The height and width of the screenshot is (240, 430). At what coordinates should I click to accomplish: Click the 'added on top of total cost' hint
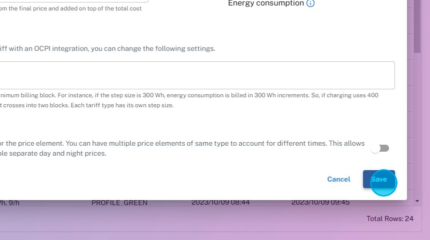tap(70, 8)
